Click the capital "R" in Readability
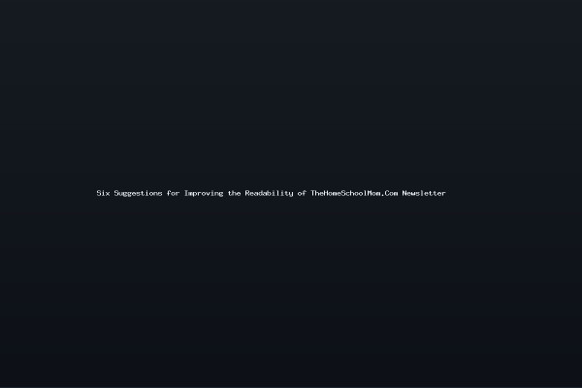 [247, 193]
